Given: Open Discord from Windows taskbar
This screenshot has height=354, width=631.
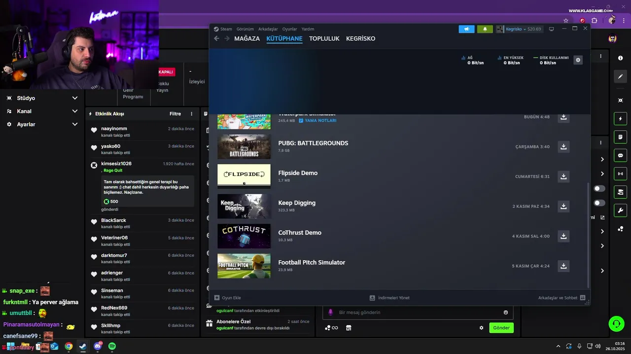Looking at the screenshot, I should (98, 346).
